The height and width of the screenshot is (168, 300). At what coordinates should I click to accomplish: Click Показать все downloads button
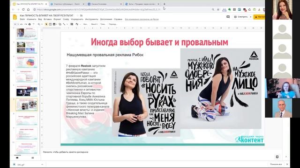[x=276, y=164]
